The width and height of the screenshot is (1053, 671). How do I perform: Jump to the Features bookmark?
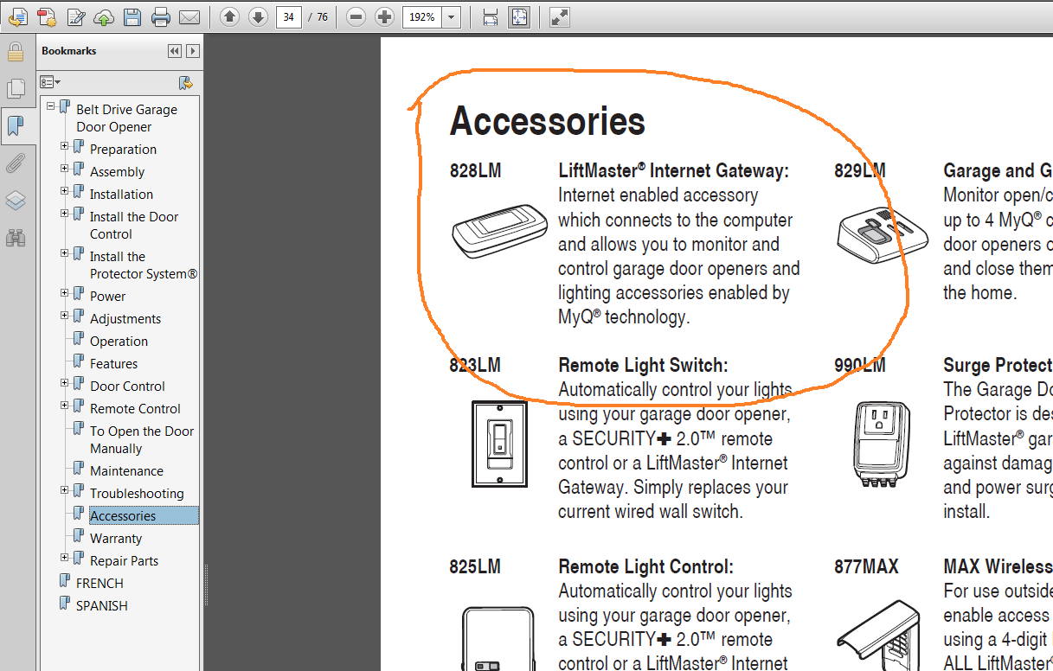(x=113, y=364)
